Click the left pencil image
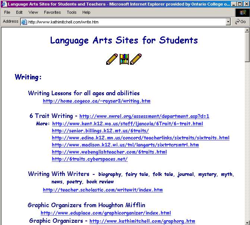The height and width of the screenshot is (225, 250). point(112,59)
